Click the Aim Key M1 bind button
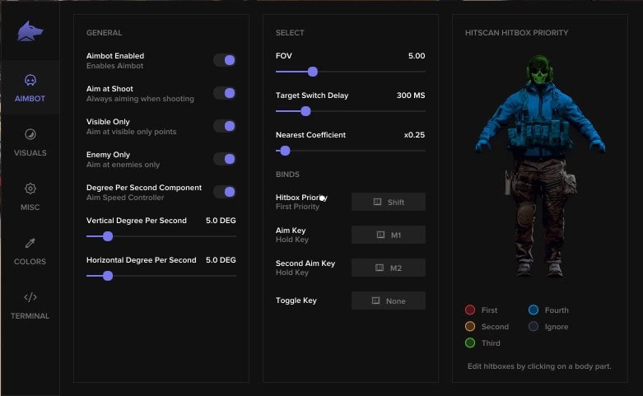 point(389,235)
